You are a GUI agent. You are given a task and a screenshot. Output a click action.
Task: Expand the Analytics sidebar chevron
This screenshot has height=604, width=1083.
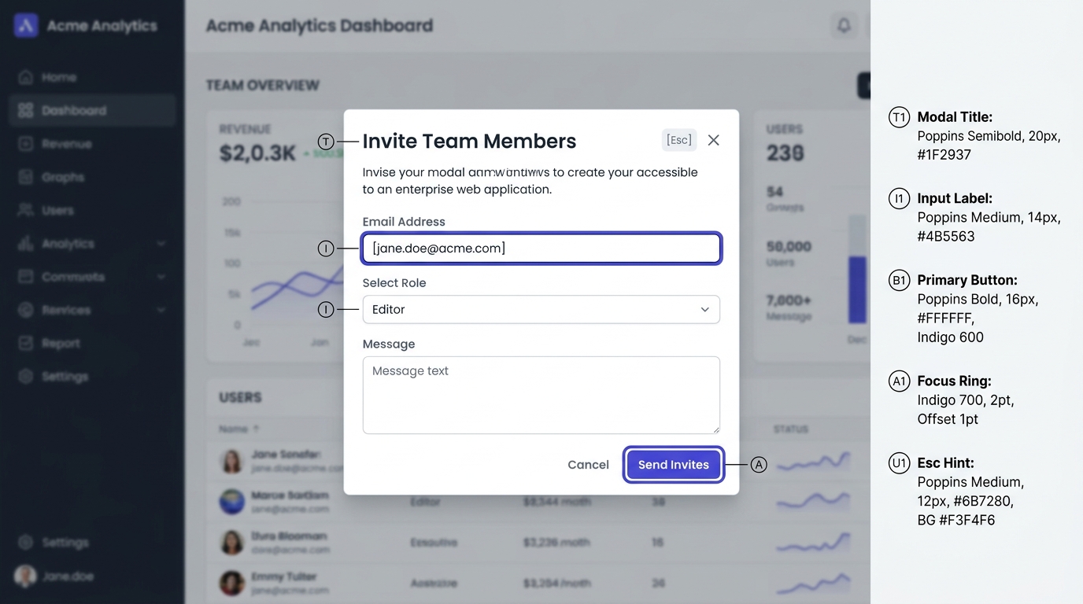click(161, 244)
